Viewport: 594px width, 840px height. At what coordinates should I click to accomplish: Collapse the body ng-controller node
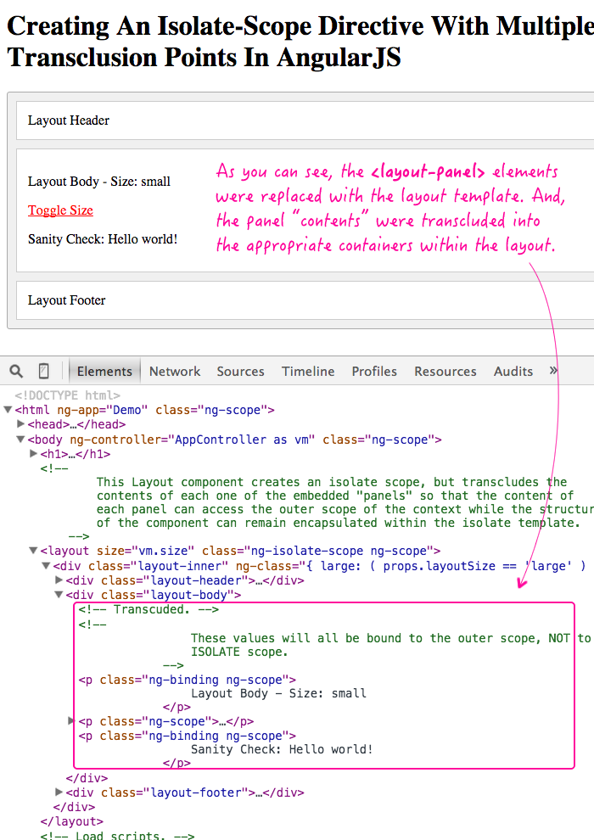[x=20, y=440]
